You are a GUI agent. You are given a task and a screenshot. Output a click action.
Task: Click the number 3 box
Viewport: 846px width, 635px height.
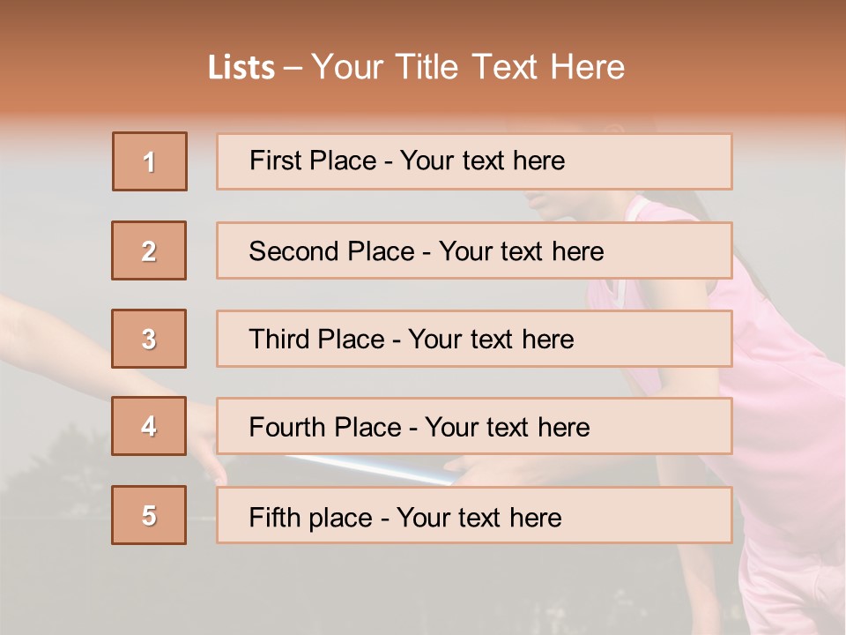[149, 339]
